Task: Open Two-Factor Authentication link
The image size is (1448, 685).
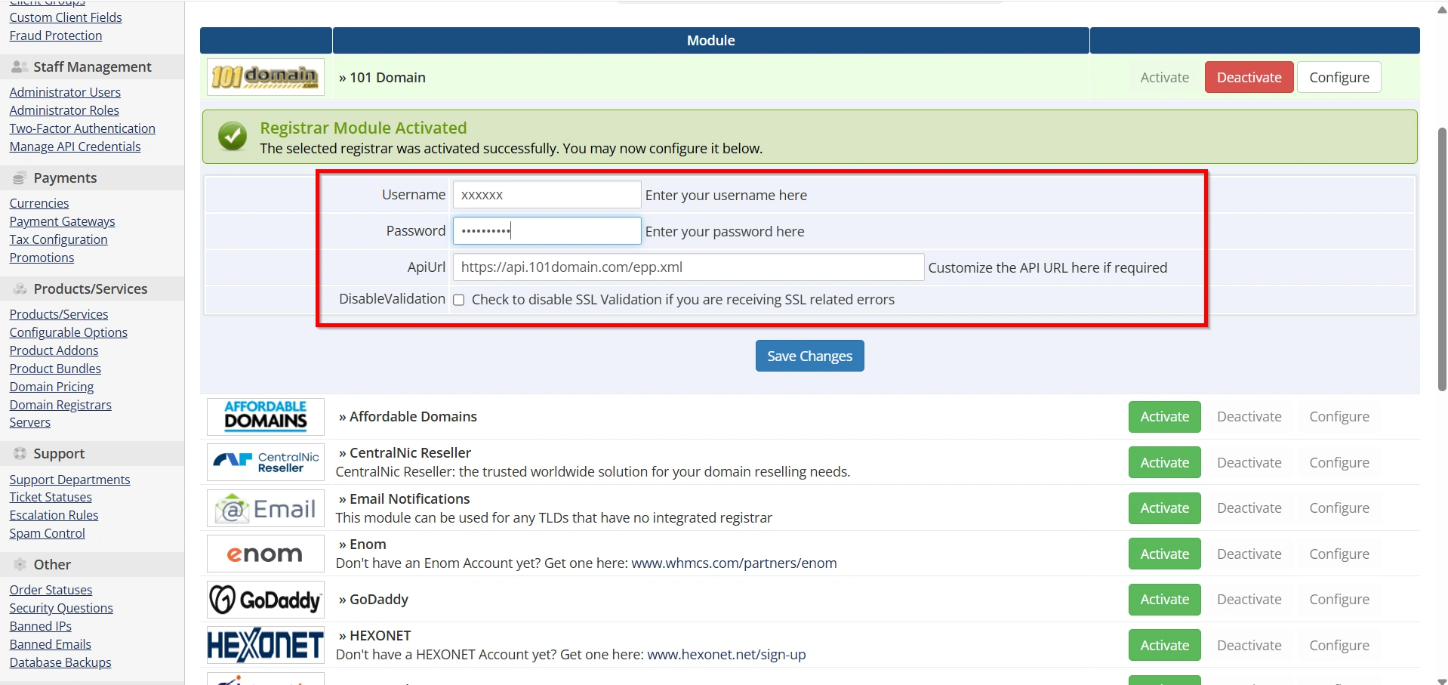Action: (x=82, y=128)
